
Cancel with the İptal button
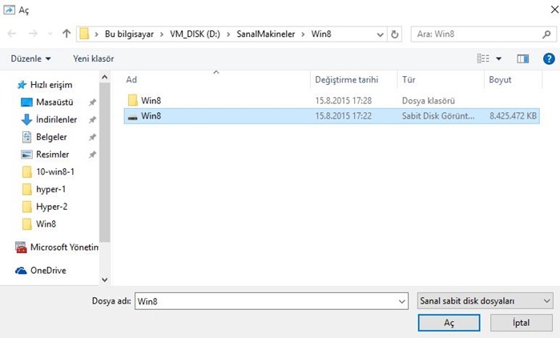tap(522, 323)
